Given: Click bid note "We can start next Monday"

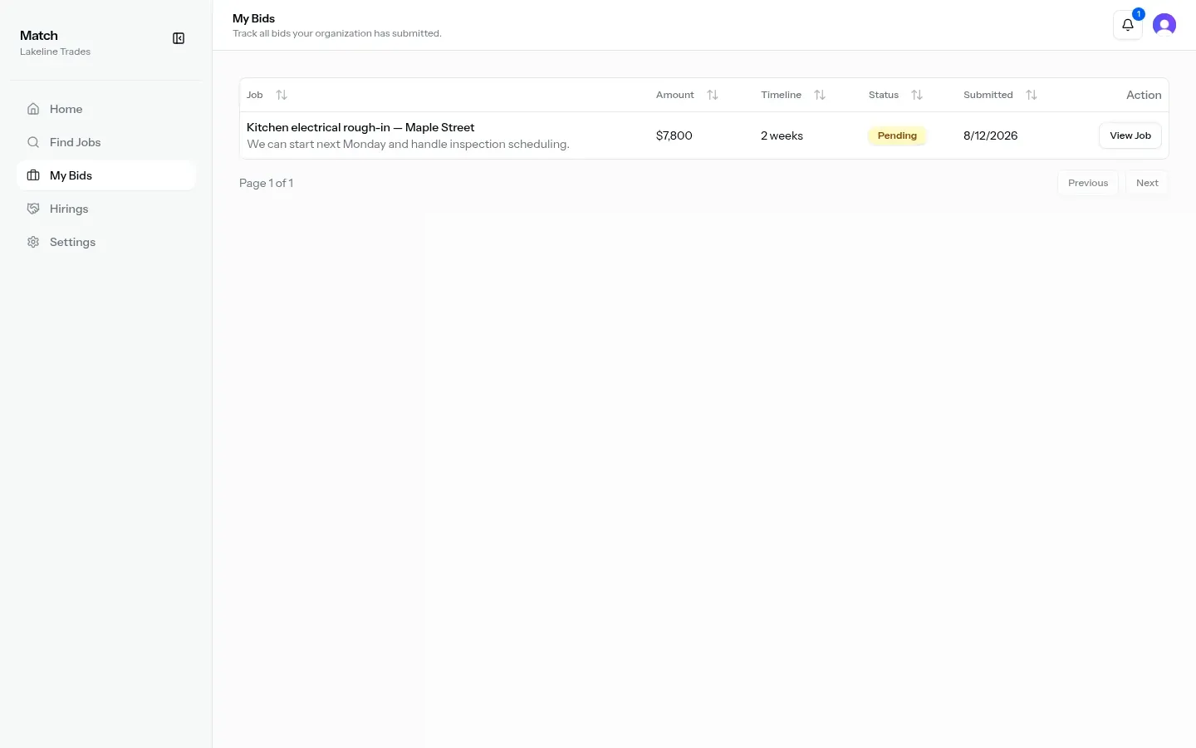Looking at the screenshot, I should point(408,144).
